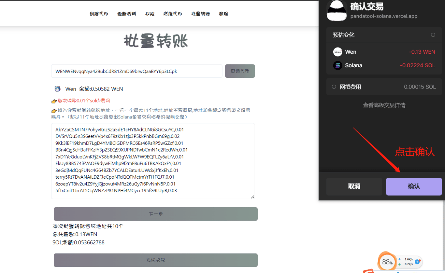
Task: Click the Solana logo icon in wallet popup
Action: click(338, 65)
